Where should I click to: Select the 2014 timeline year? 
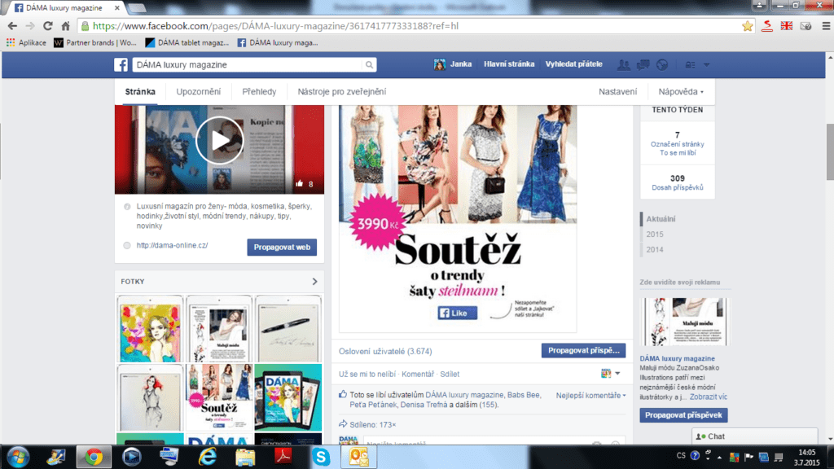click(x=655, y=250)
